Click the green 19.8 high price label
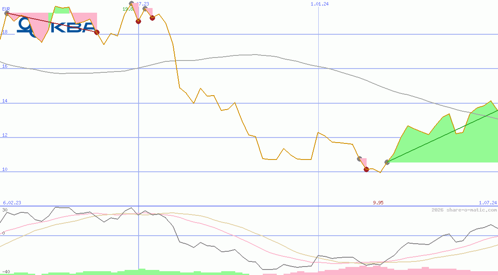Image resolution: width=498 pixels, height=275 pixels. tap(127, 9)
